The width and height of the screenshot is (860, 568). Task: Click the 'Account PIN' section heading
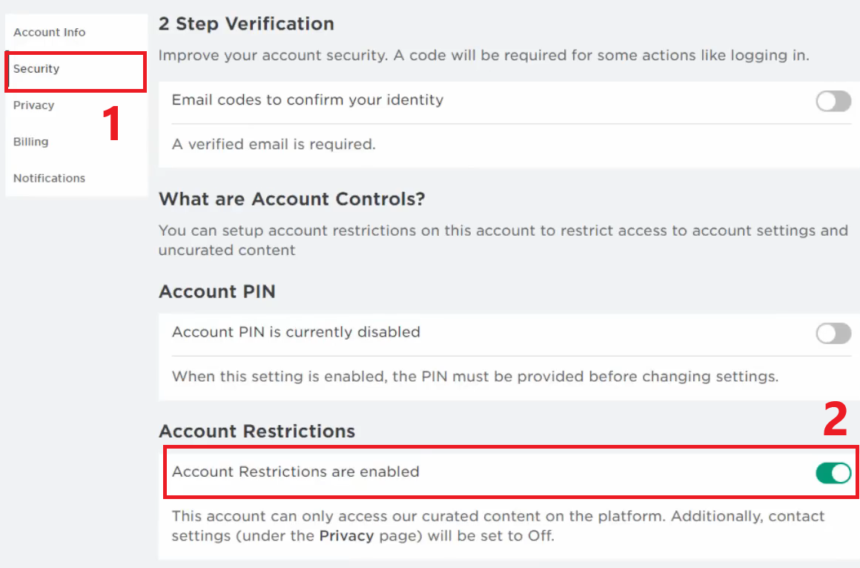217,292
